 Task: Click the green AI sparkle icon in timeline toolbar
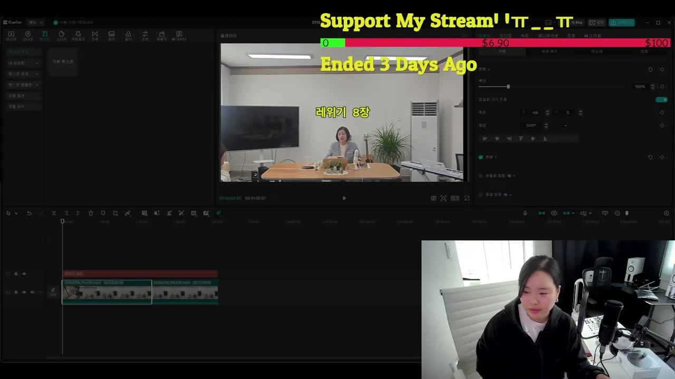pyautogui.click(x=218, y=213)
